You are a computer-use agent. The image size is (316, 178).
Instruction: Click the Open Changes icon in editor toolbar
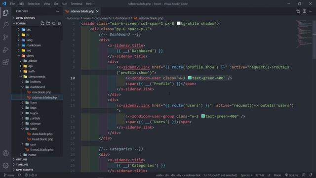(298, 11)
